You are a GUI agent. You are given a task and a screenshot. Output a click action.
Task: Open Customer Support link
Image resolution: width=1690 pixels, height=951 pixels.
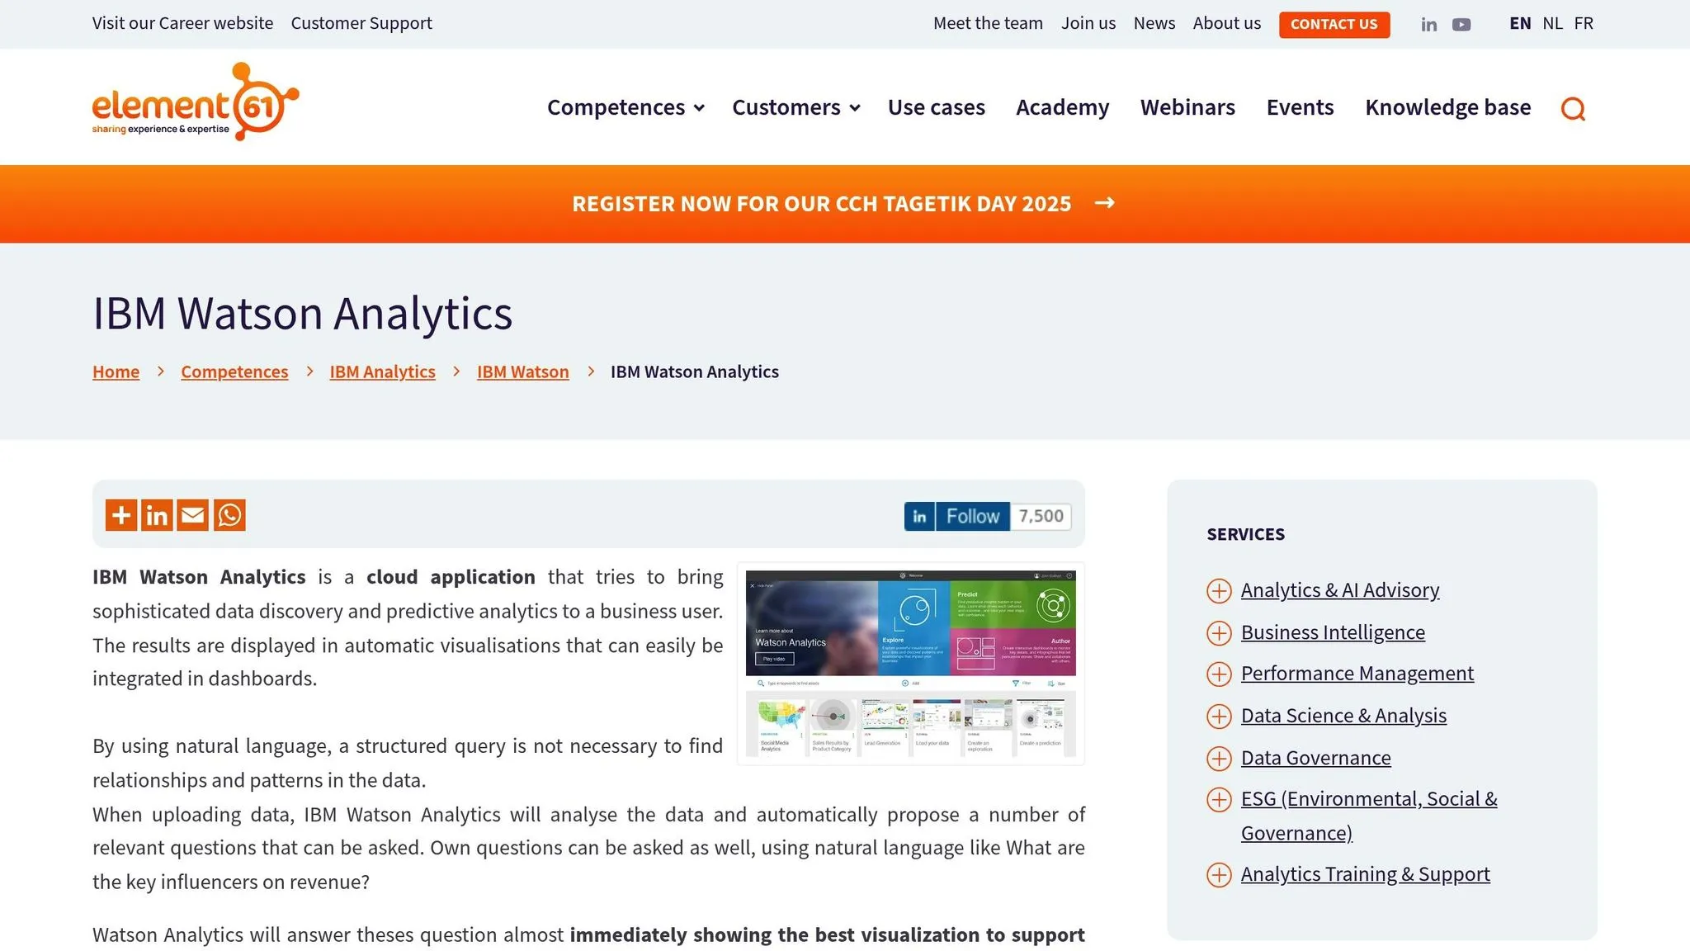(x=361, y=23)
